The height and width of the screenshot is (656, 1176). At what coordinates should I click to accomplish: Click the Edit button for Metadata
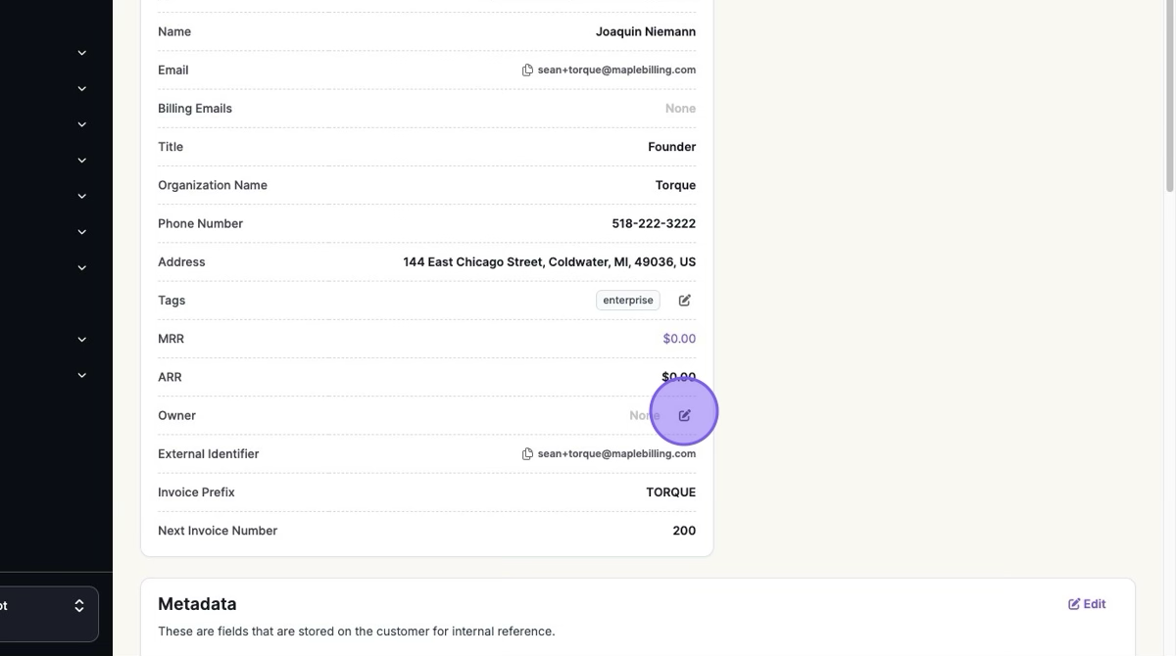tap(1087, 604)
